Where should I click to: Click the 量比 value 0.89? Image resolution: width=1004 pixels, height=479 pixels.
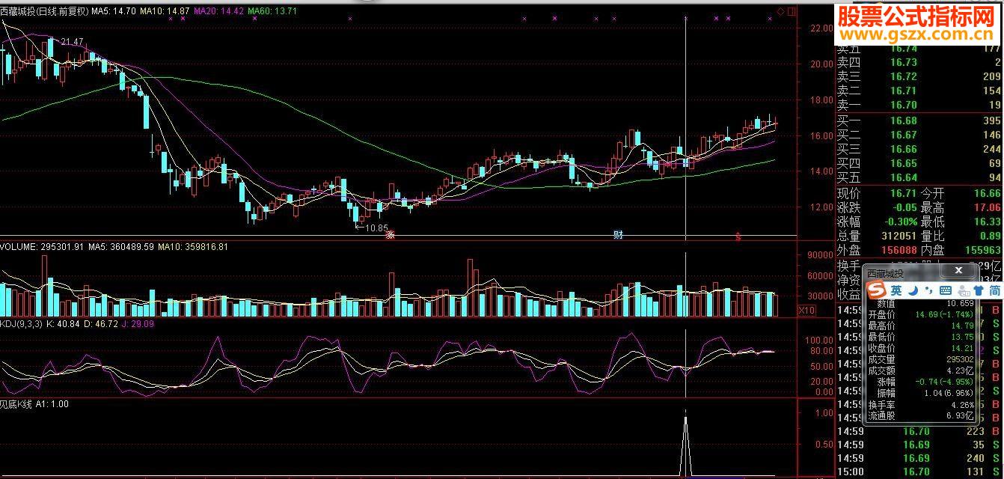pyautogui.click(x=990, y=236)
